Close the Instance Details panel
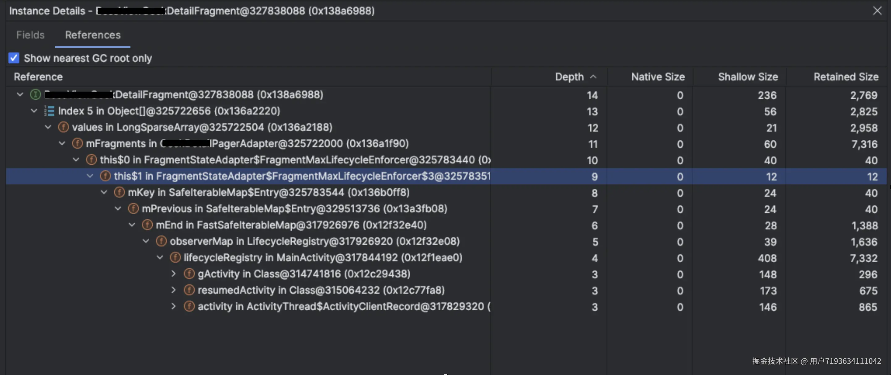 pyautogui.click(x=877, y=11)
